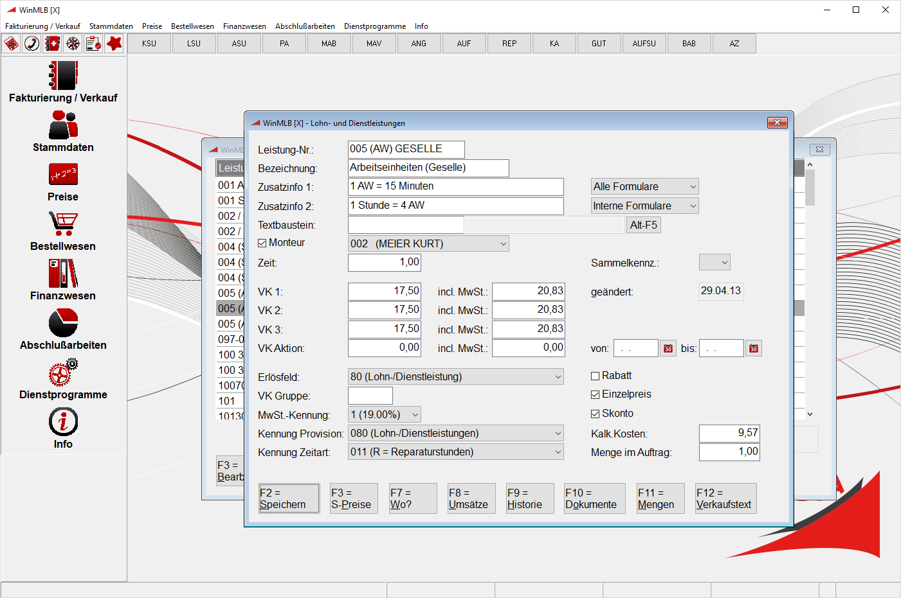Click the F3 = S-Preise button

pyautogui.click(x=354, y=498)
